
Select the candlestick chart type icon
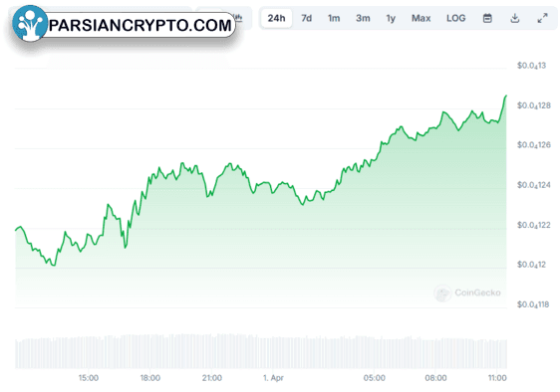click(238, 17)
